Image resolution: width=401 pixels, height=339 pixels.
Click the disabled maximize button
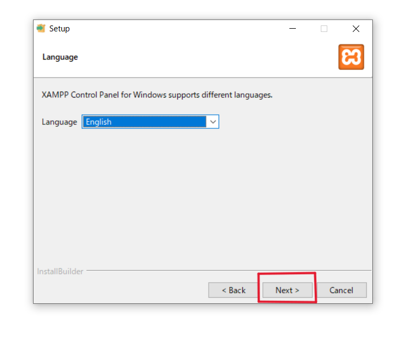324,29
